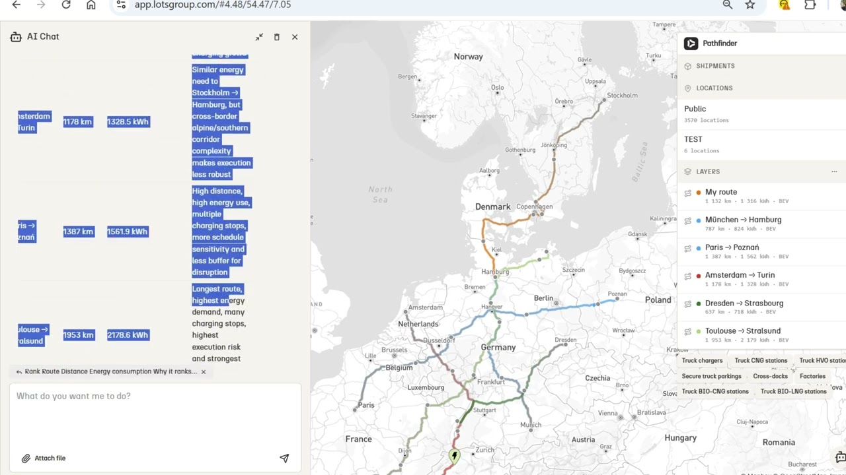Collapse the AI Chat panel with the arrows icon
Screen dimensions: 846x475
(259, 37)
